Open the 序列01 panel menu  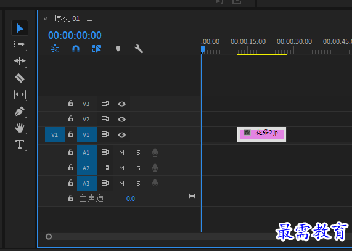click(89, 19)
